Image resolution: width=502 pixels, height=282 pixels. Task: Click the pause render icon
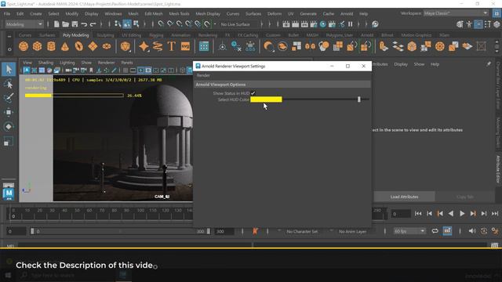(x=351, y=24)
